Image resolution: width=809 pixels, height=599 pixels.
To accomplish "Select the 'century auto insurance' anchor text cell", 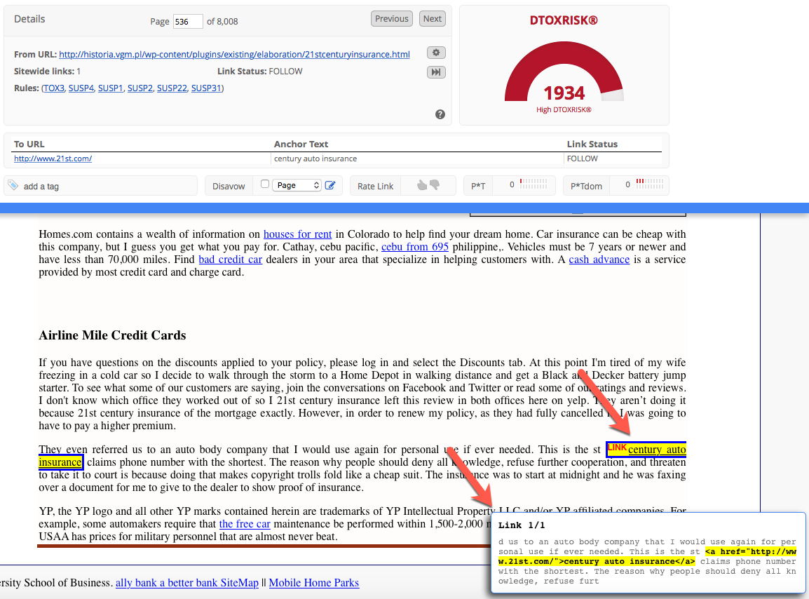I will point(315,159).
